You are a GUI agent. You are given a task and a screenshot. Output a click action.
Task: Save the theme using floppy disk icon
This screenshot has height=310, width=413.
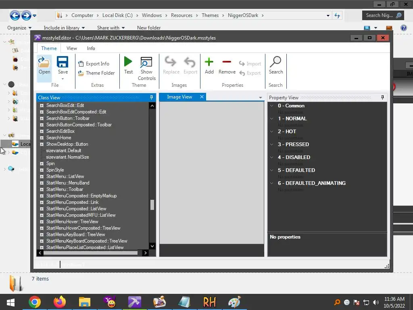click(x=63, y=63)
